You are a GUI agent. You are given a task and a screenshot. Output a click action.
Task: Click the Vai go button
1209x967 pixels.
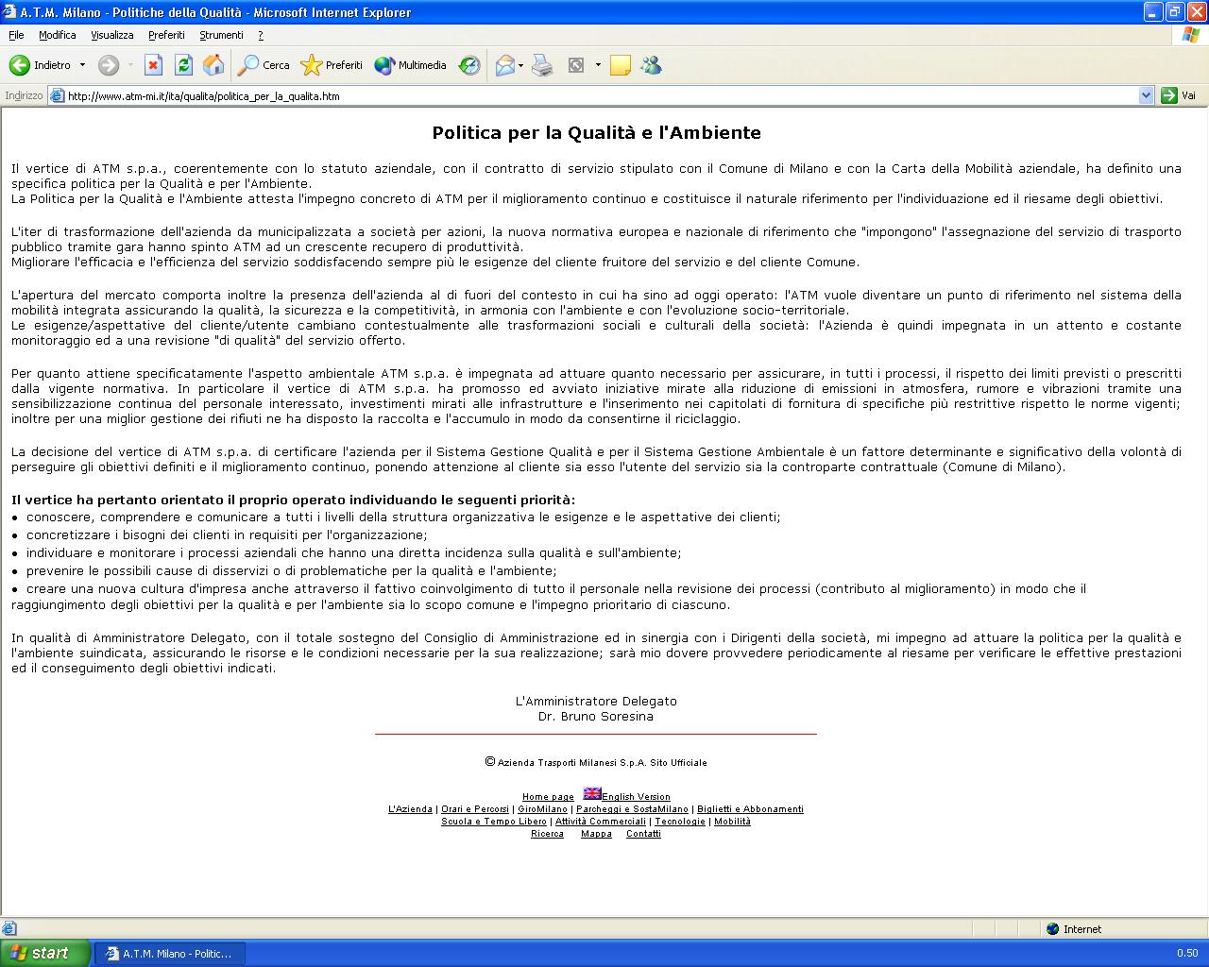point(1180,95)
